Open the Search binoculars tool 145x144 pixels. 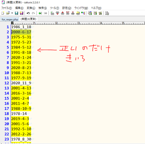[52, 13]
